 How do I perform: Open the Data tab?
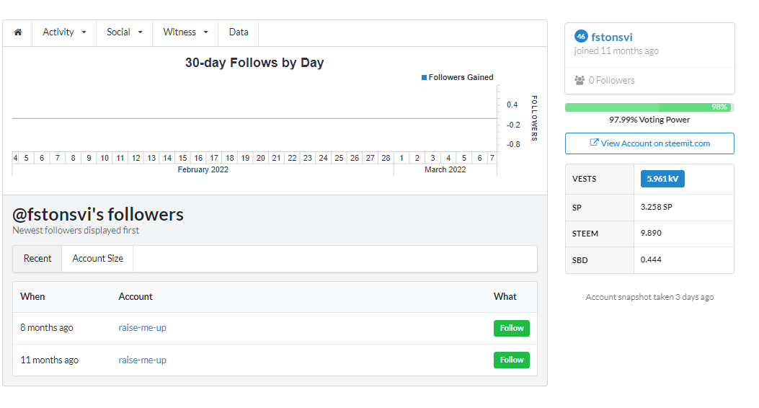[x=239, y=32]
